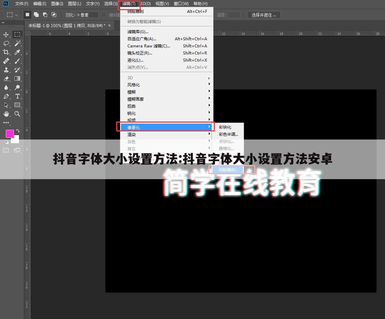The image size is (385, 319).
Task: Choose 液化(L)... from the filter menu
Action: (x=167, y=60)
